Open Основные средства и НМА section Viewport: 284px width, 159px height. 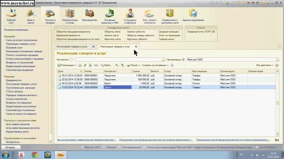(110, 16)
